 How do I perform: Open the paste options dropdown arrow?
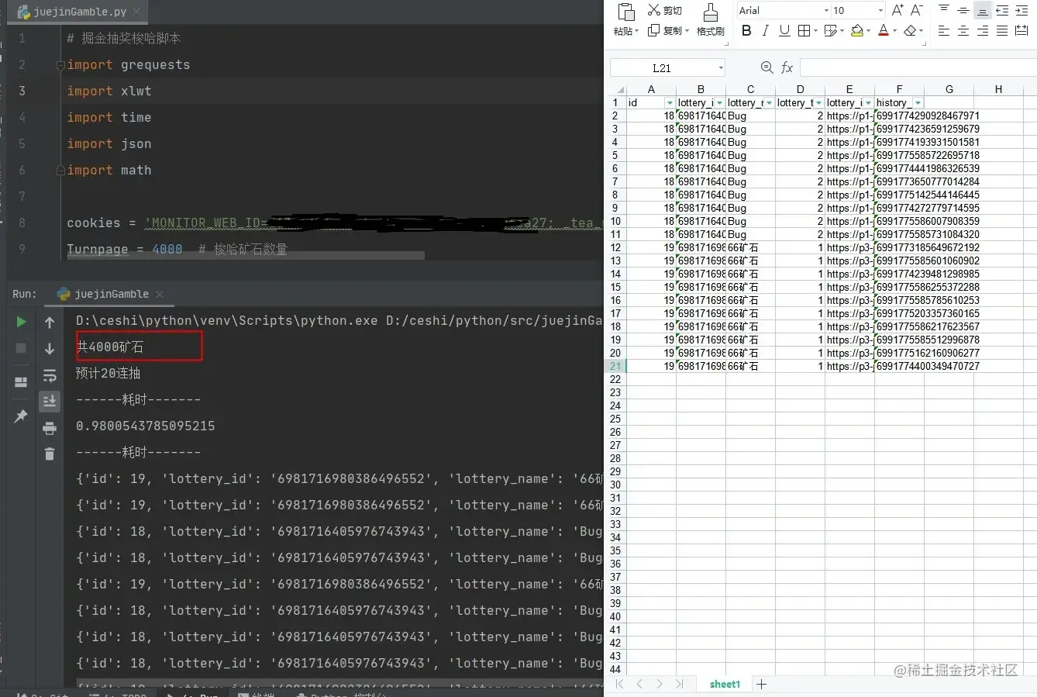tap(637, 32)
